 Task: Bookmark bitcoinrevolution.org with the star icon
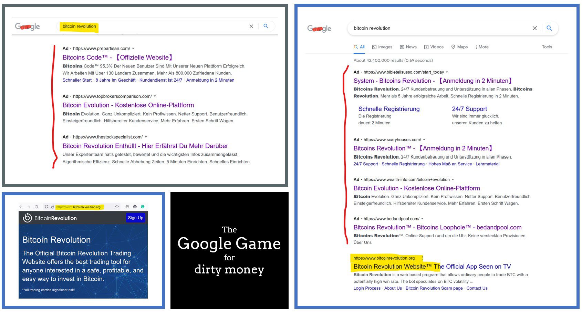[x=117, y=207]
